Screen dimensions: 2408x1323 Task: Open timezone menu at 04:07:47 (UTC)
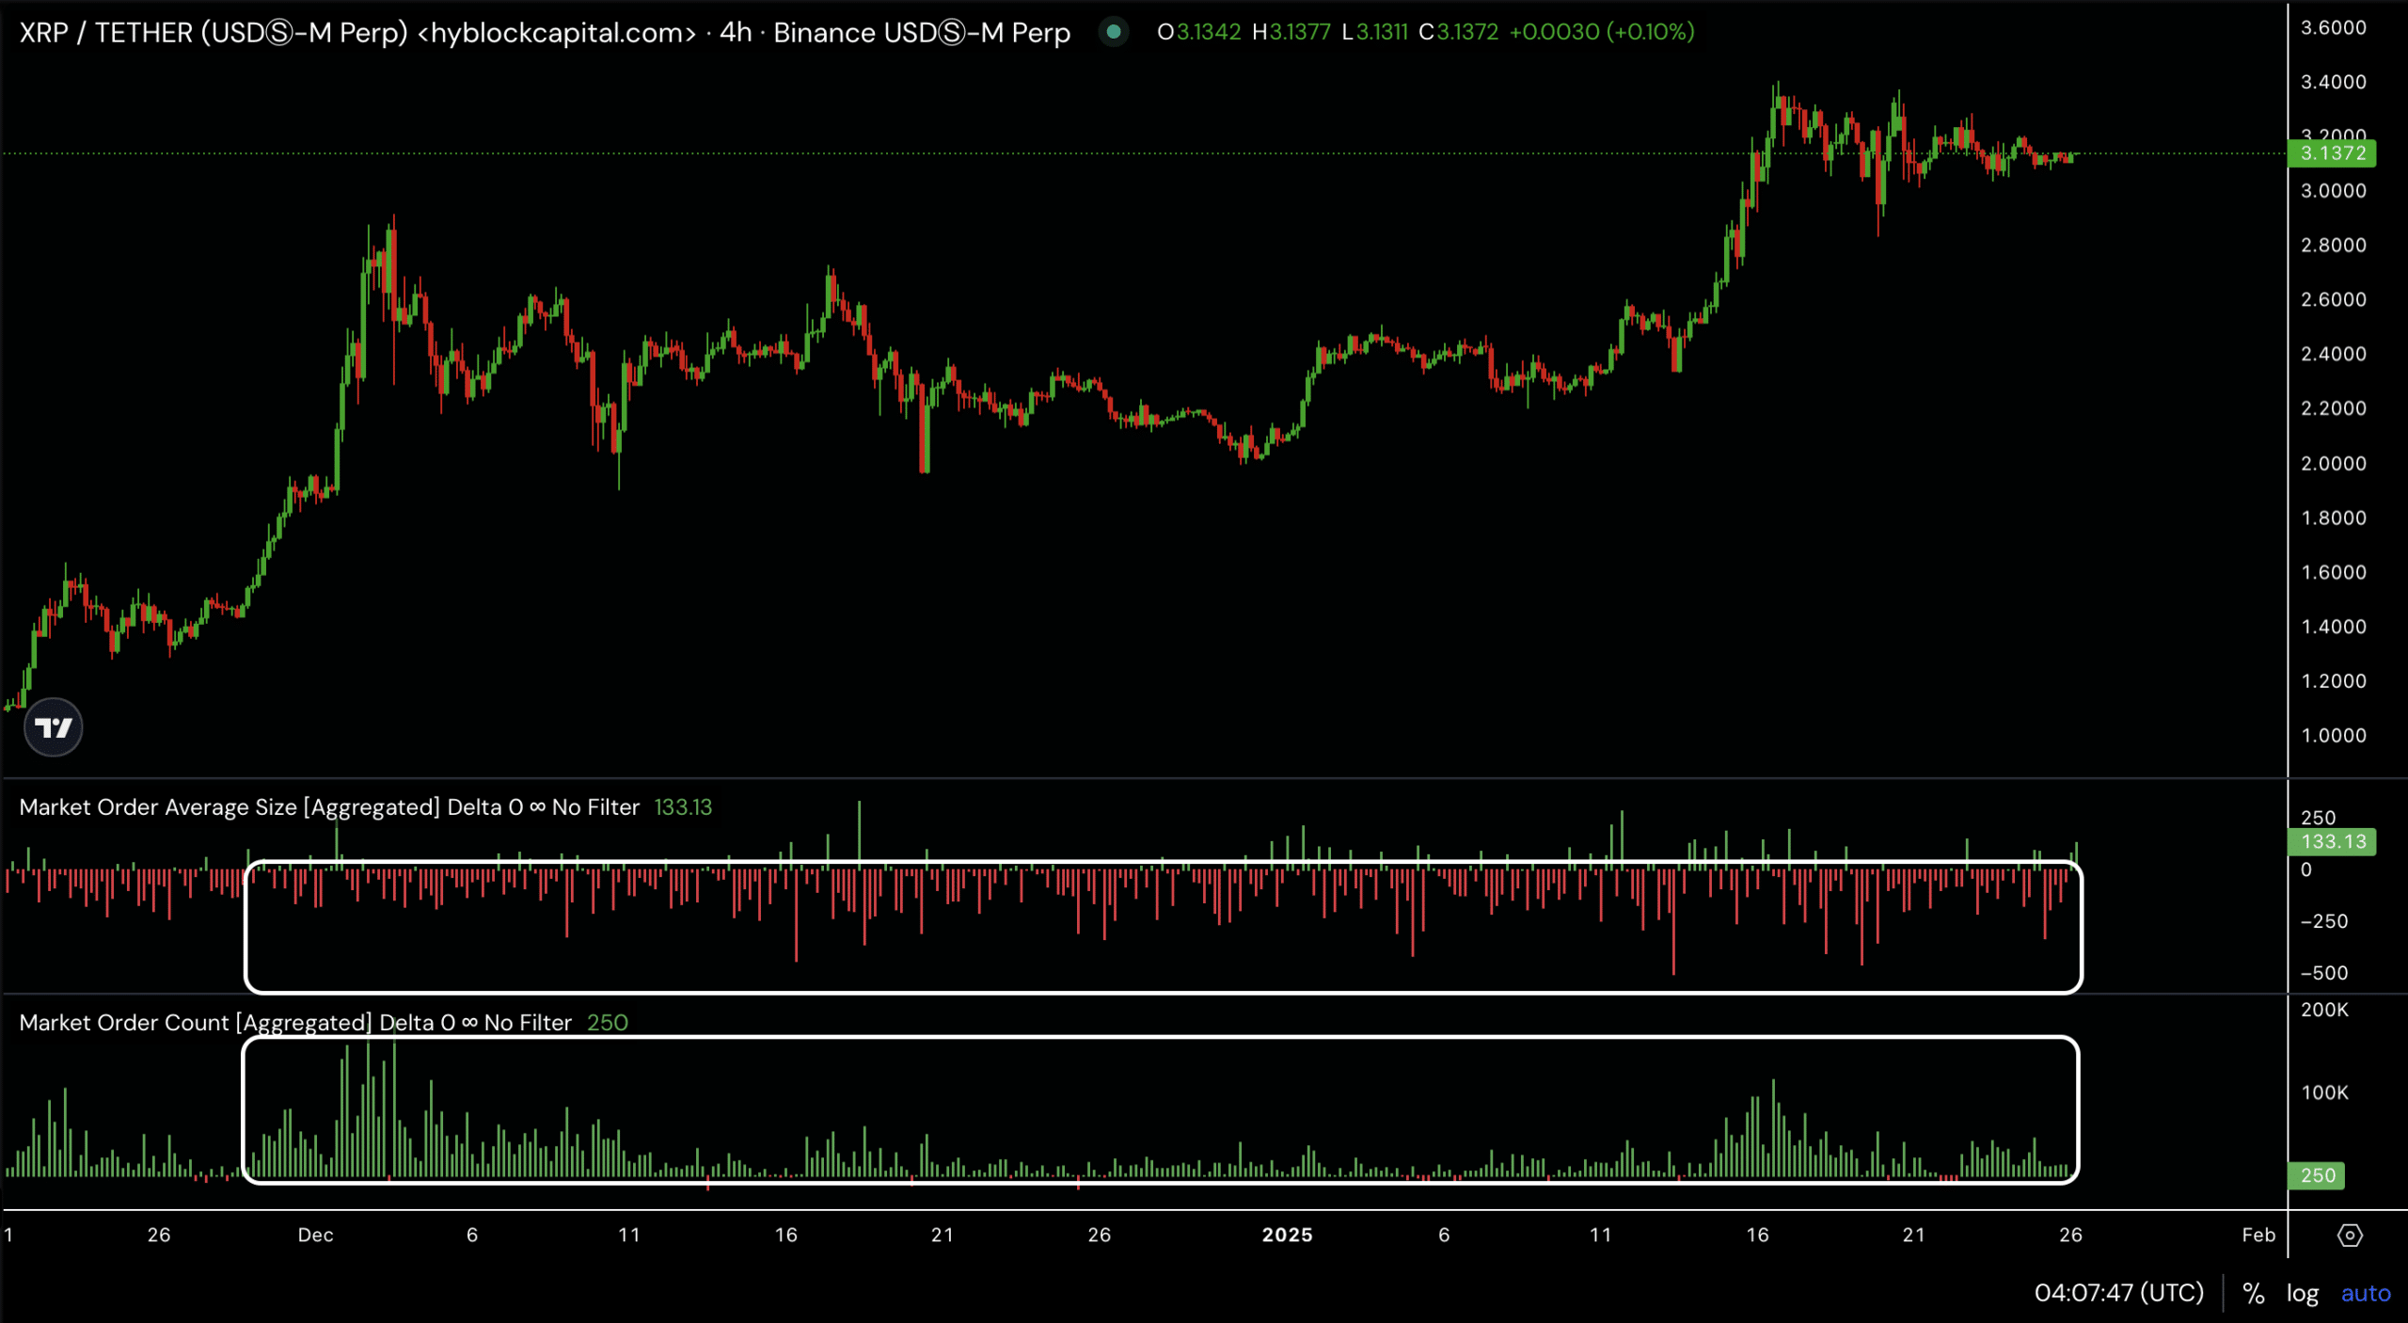pyautogui.click(x=2118, y=1293)
